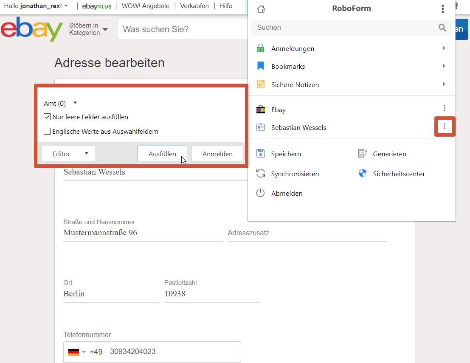The height and width of the screenshot is (363, 470).
Task: Open the Verkaufen link
Action: pyautogui.click(x=194, y=6)
